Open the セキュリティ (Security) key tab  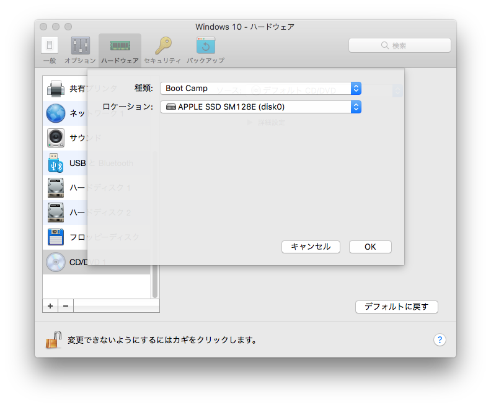(x=162, y=50)
